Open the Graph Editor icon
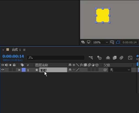139x113 pixels. pyautogui.click(x=130, y=58)
